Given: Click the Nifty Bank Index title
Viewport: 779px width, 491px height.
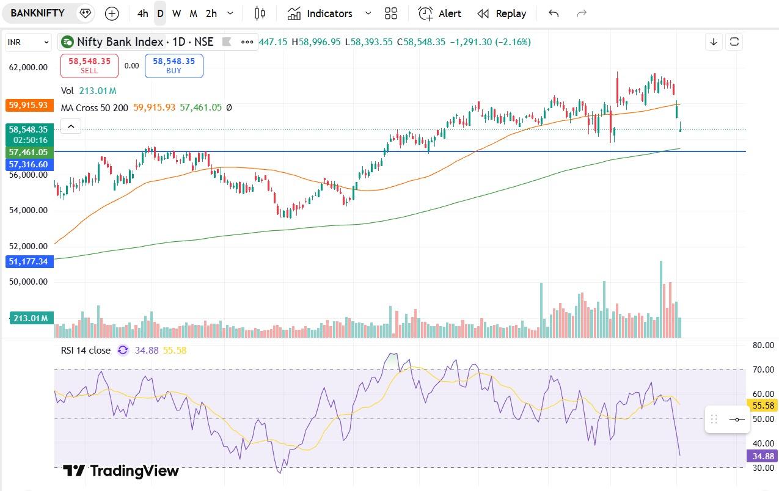Looking at the screenshot, I should tap(120, 42).
